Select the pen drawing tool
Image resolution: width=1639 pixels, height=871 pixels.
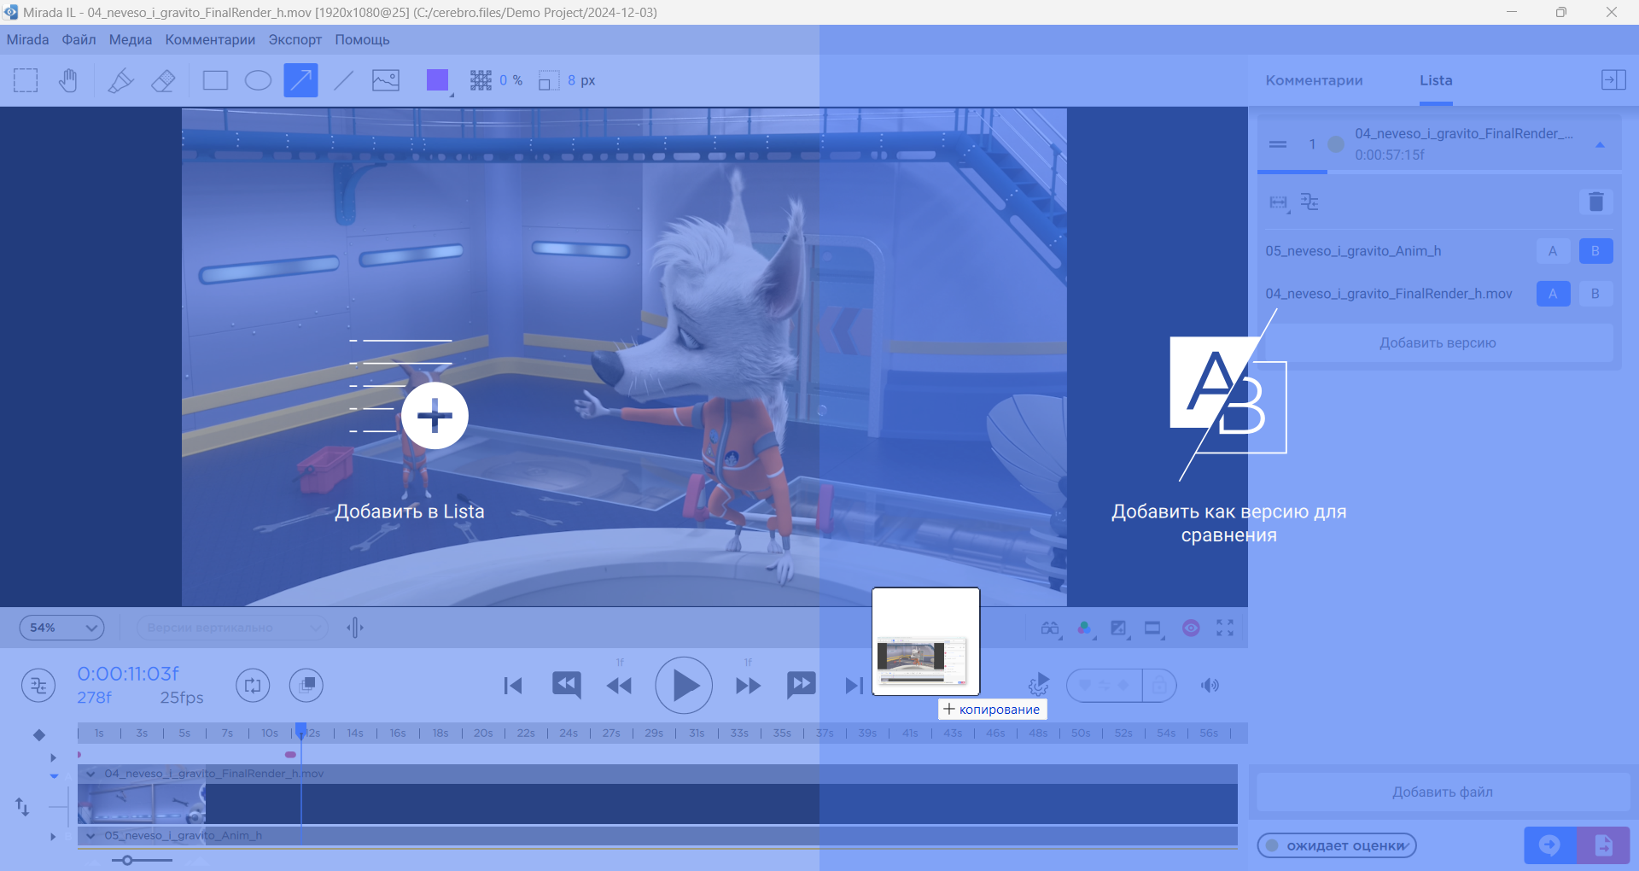[x=120, y=80]
